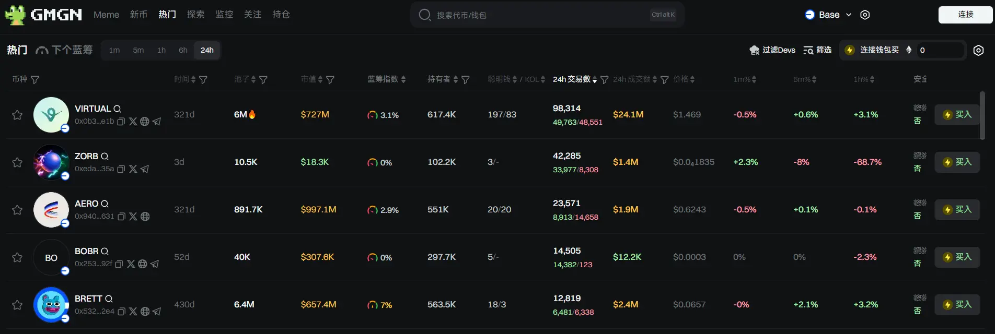Open BOBR's X (Twitter) link
995x334 pixels.
(131, 264)
